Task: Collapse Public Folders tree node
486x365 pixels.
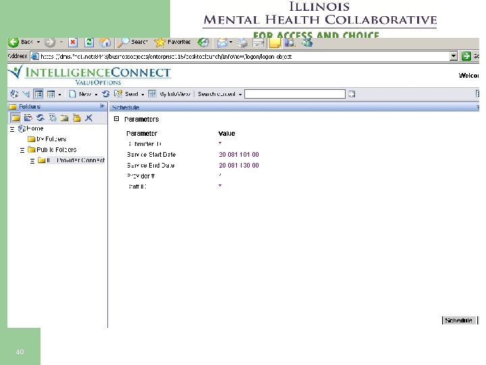Action: [x=22, y=150]
